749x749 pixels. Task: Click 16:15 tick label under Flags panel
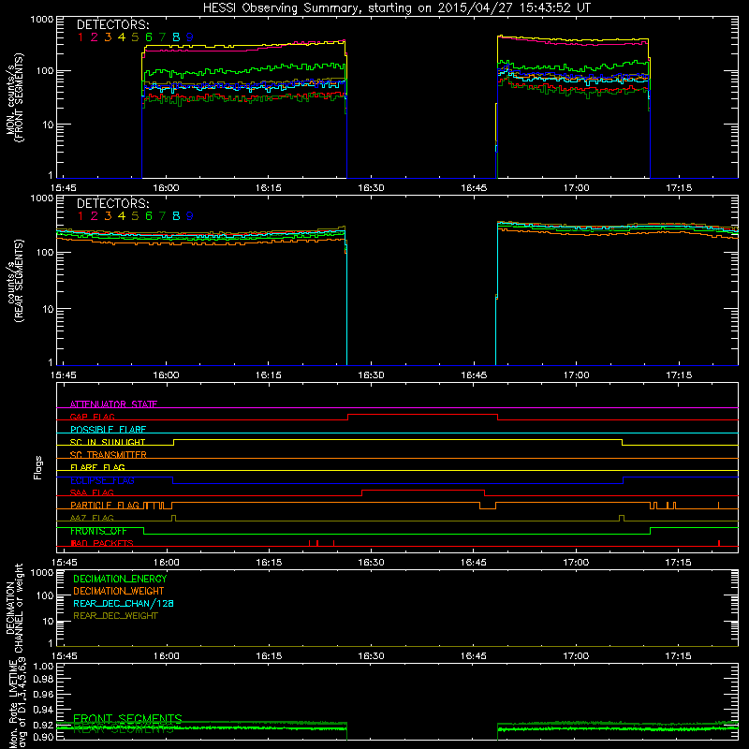click(x=269, y=563)
